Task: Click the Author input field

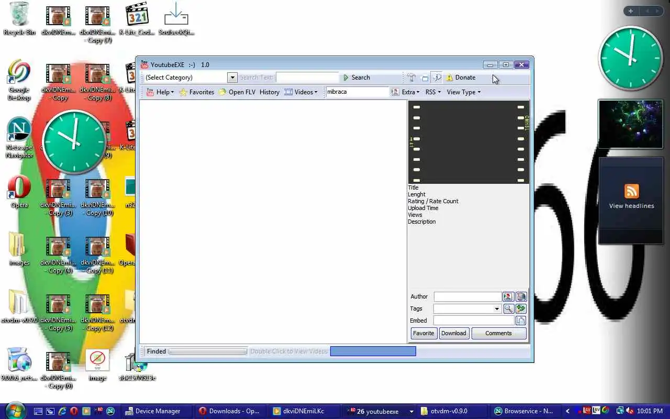Action: click(467, 297)
